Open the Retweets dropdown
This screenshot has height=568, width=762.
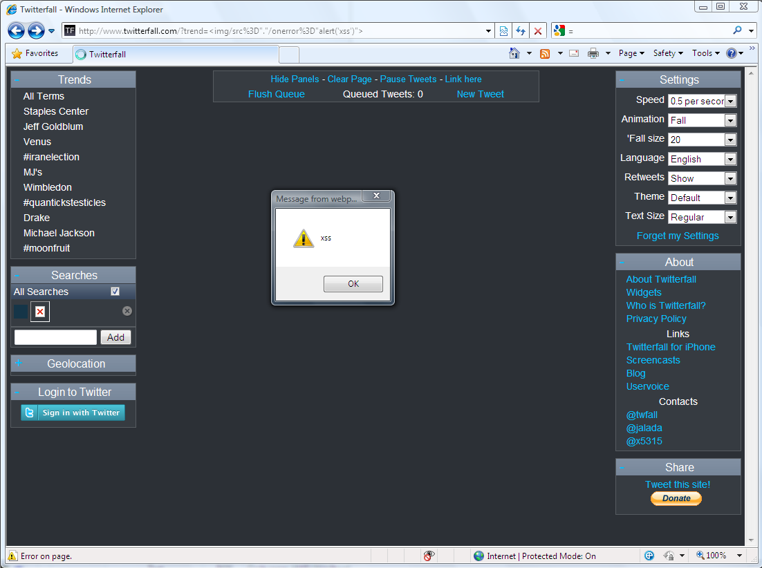point(703,179)
